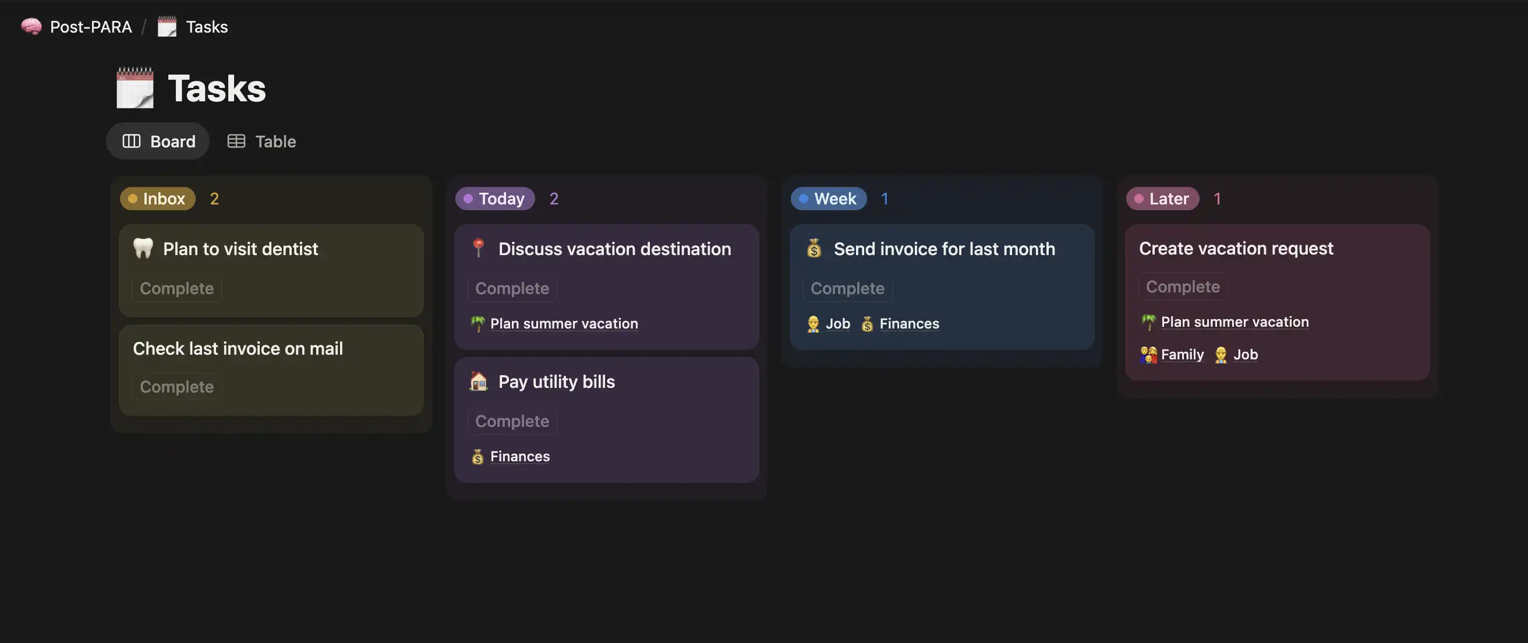The width and height of the screenshot is (1528, 643).
Task: Click the Later column status tag
Action: point(1162,199)
